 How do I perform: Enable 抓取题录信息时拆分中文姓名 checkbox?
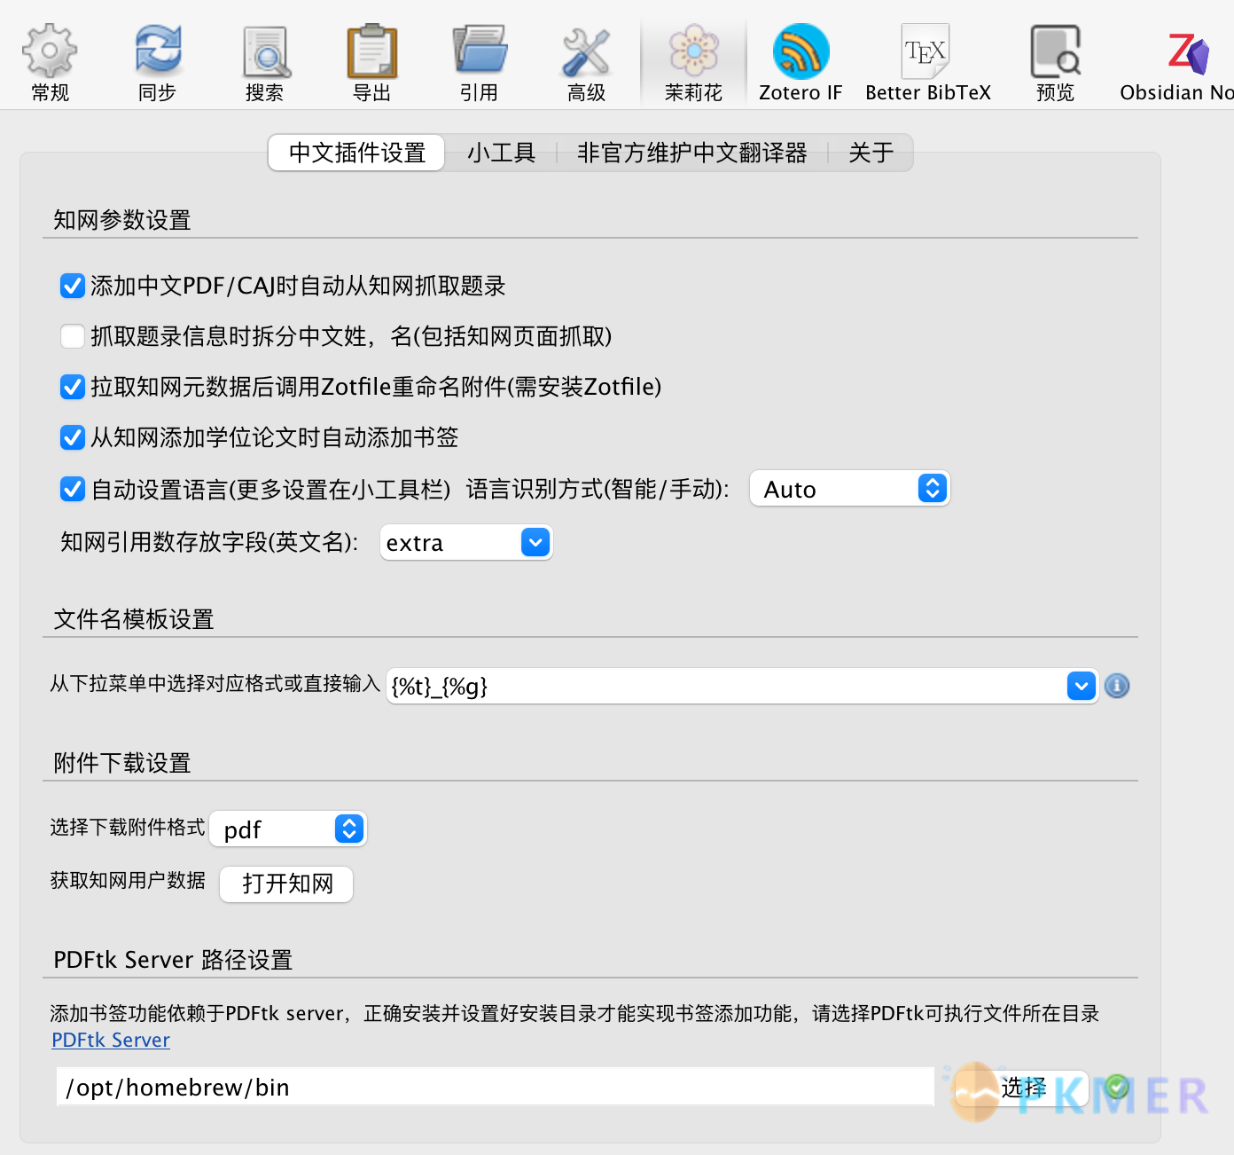pyautogui.click(x=73, y=336)
